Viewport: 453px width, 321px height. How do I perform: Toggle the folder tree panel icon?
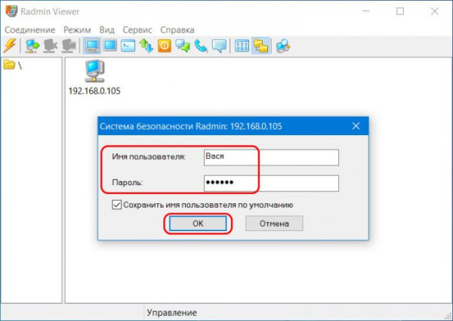tap(261, 46)
